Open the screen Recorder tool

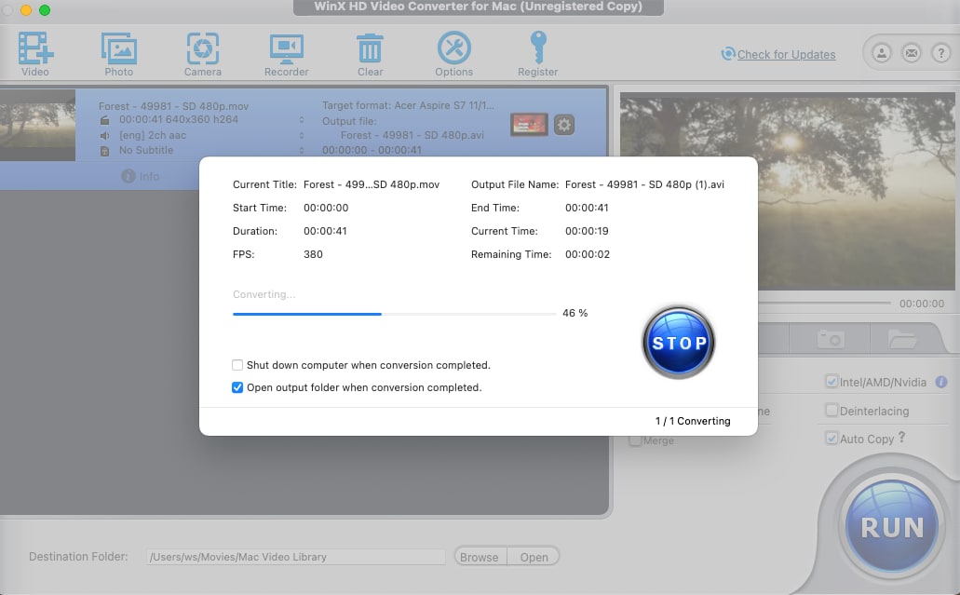point(287,49)
